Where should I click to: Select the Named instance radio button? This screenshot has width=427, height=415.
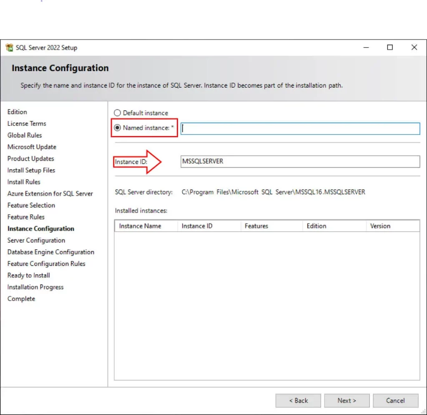[119, 128]
